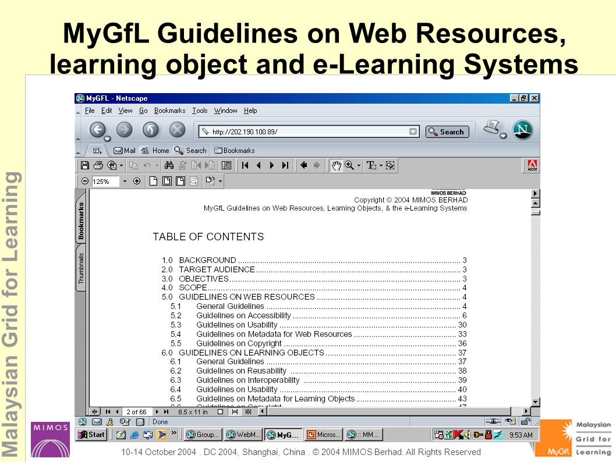Image resolution: width=616 pixels, height=462 pixels.
Task: Click the '2 of 66' page number field
Action: coord(136,412)
